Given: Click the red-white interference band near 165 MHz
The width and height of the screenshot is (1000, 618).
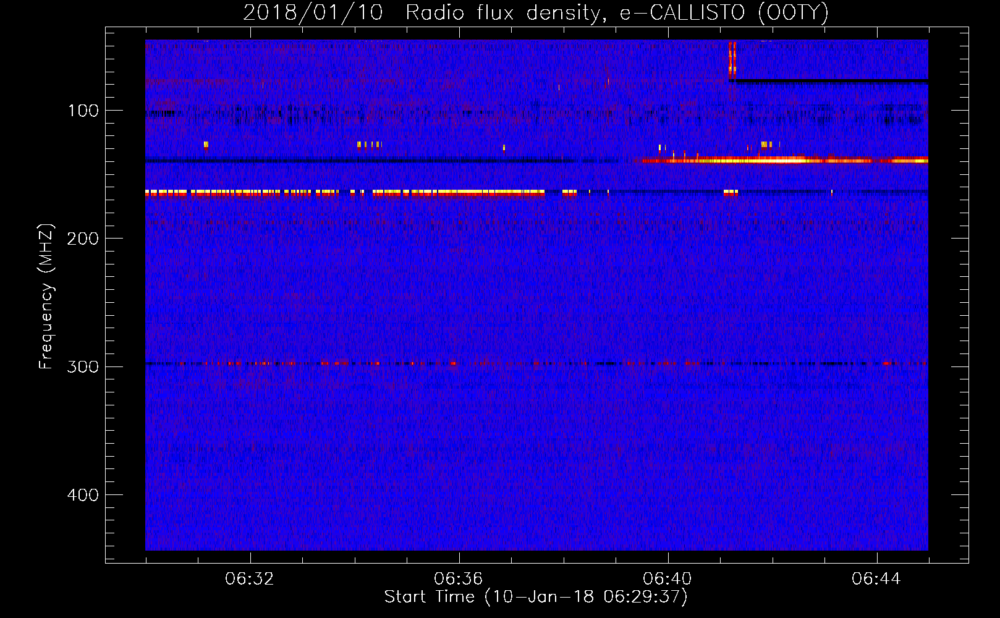Looking at the screenshot, I should pyautogui.click(x=345, y=193).
